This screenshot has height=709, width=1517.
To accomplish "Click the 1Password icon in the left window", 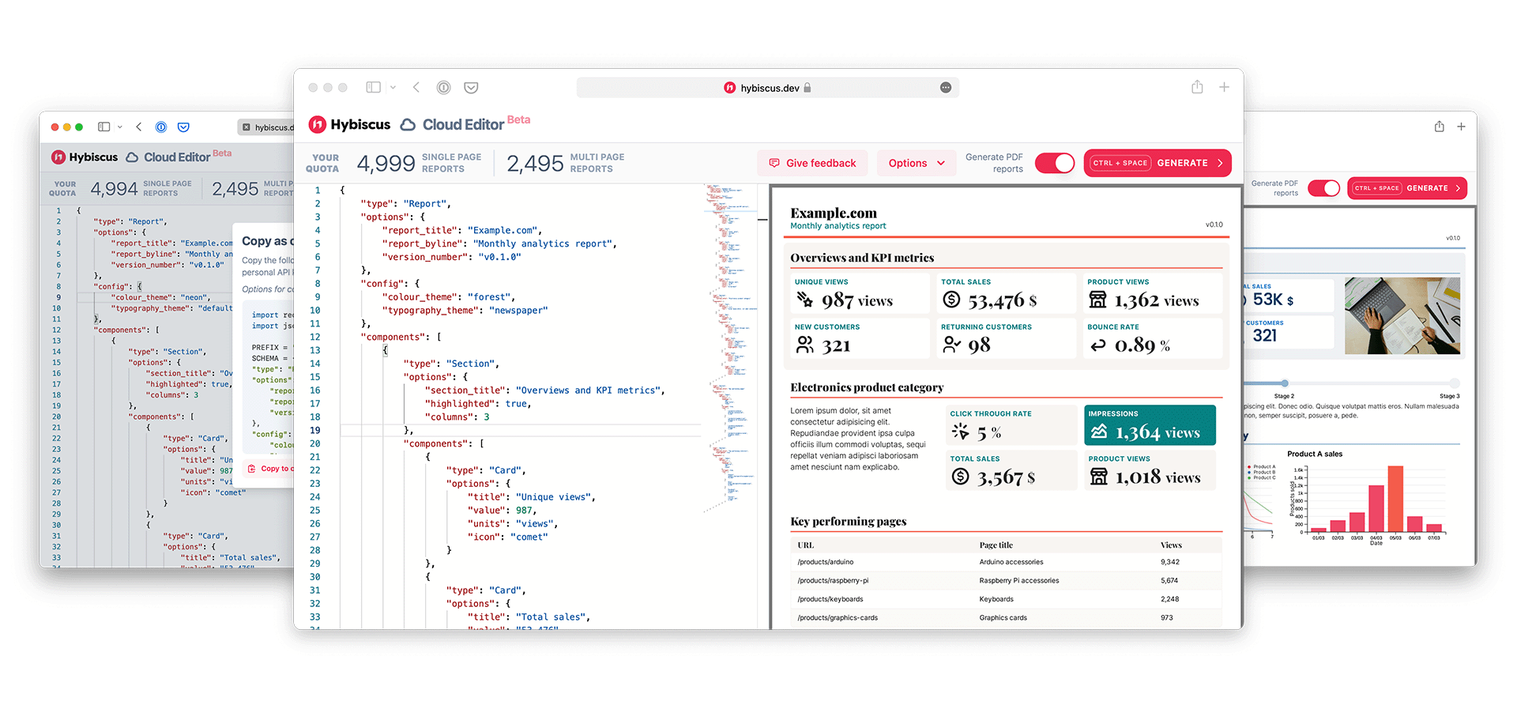I will 161,126.
